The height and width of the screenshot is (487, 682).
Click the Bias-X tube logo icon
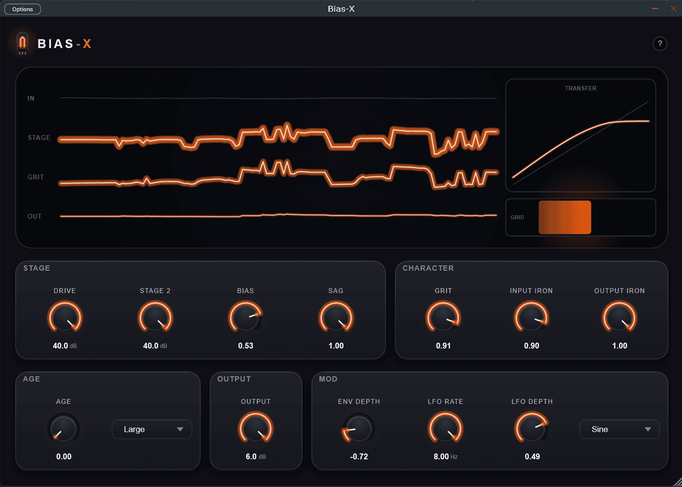point(22,43)
